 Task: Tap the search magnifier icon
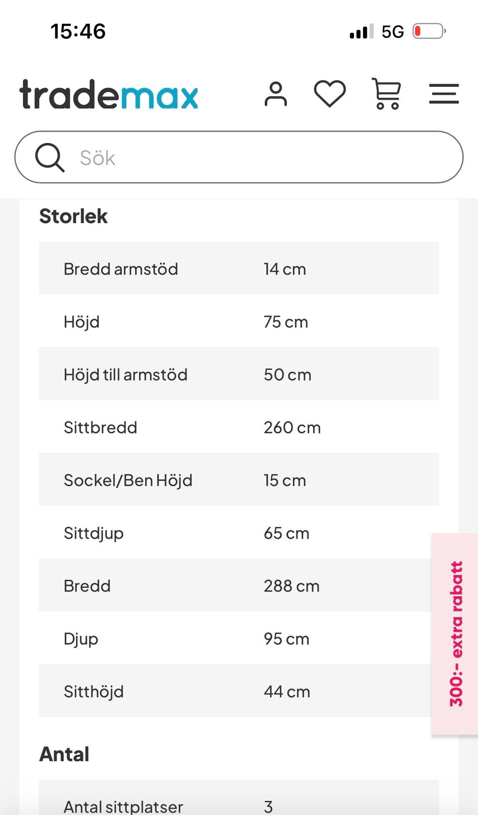[x=49, y=157]
